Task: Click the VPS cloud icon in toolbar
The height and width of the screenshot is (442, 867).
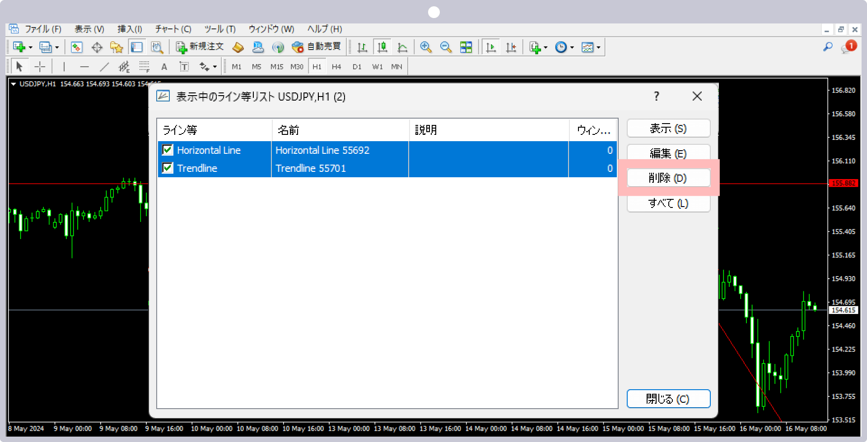Action: (x=258, y=47)
